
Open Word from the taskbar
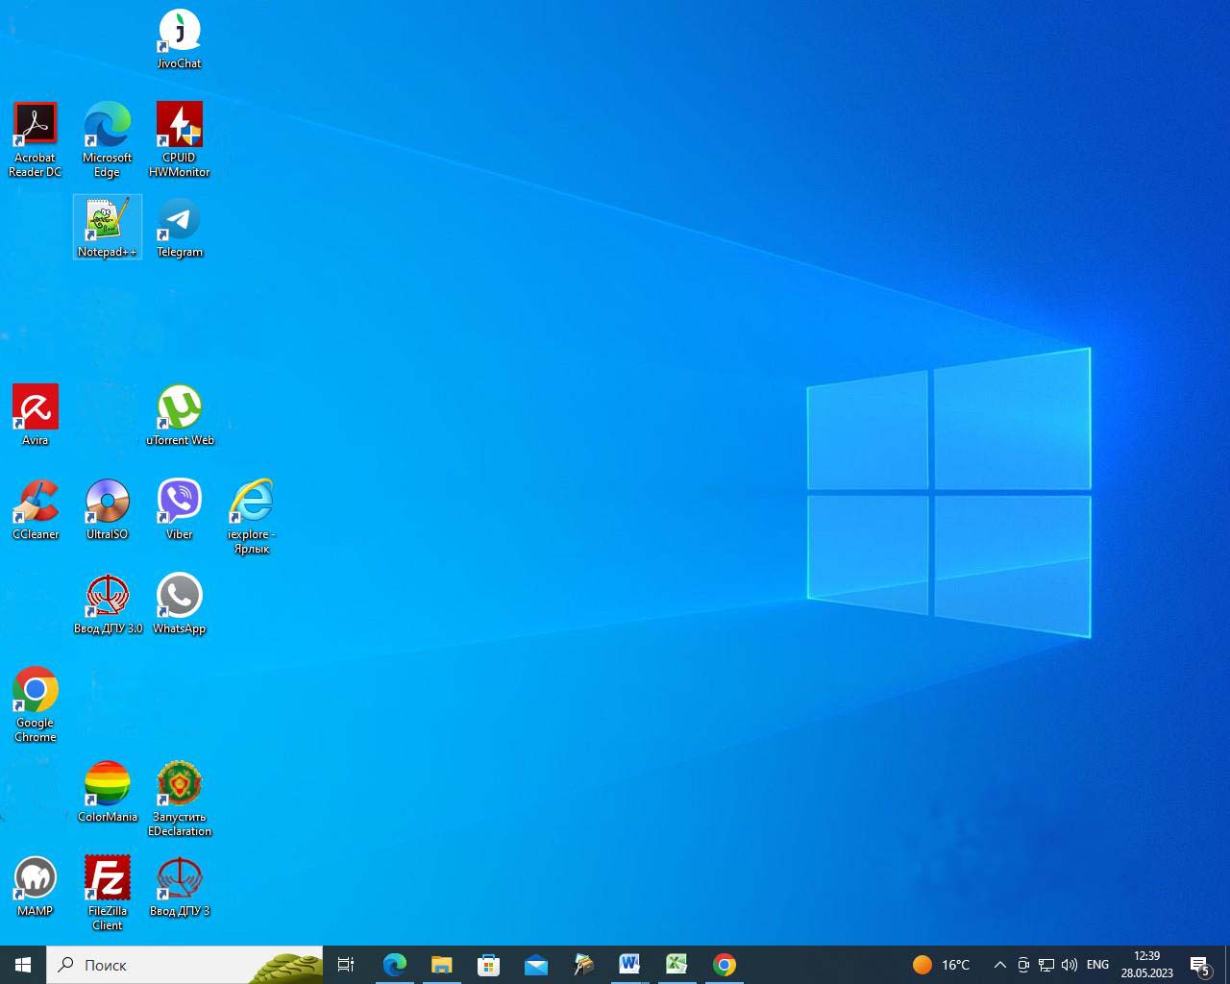coord(629,965)
